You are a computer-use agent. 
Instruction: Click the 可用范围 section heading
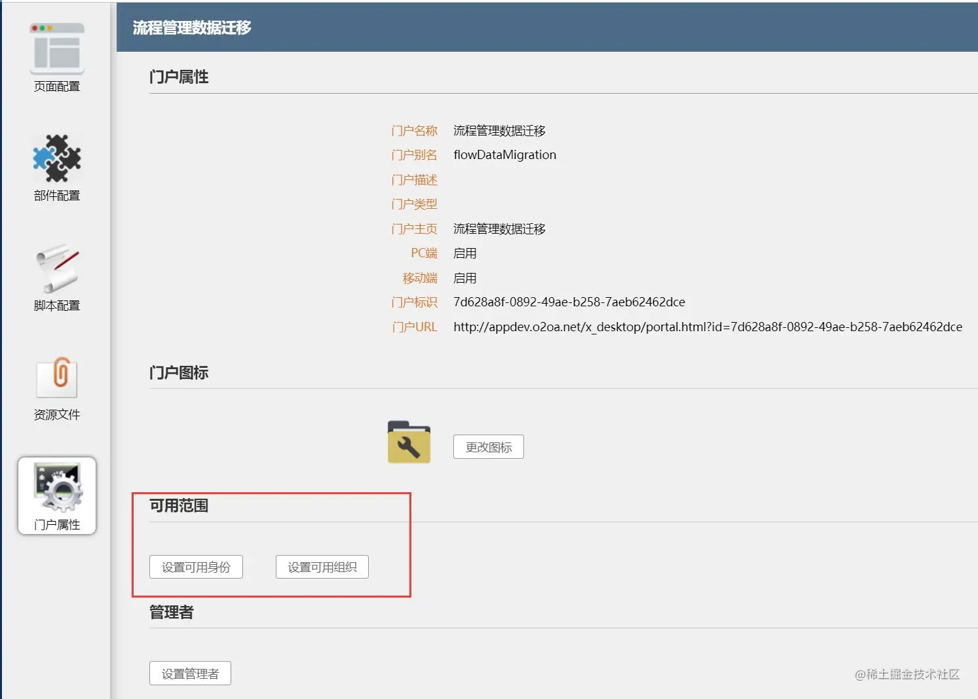tap(179, 505)
